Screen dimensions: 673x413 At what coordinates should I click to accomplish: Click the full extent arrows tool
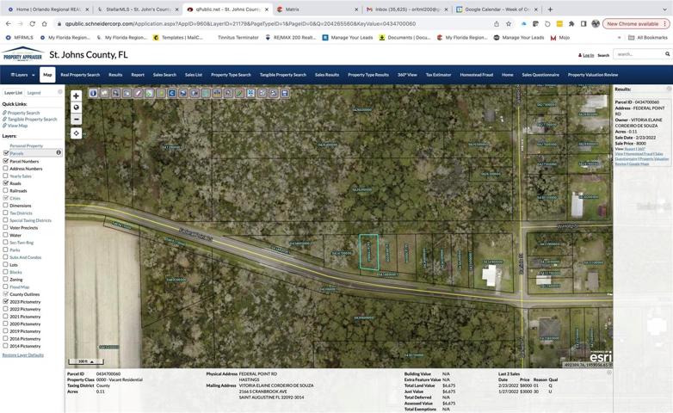251,93
